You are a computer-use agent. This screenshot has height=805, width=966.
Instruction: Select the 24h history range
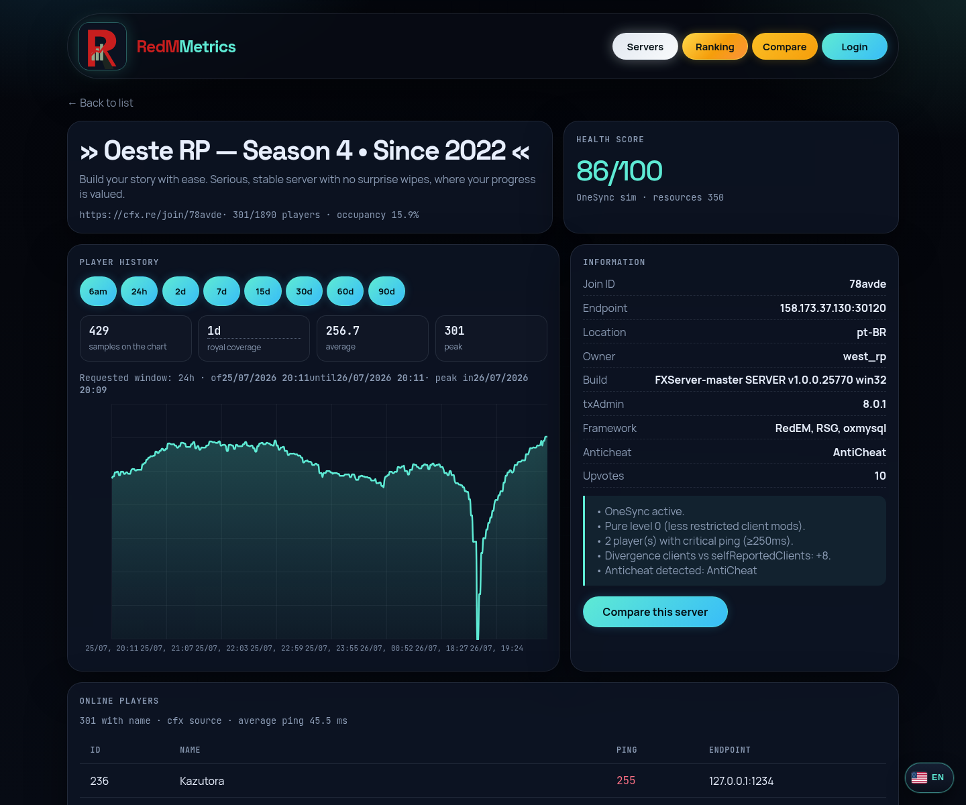tap(140, 291)
